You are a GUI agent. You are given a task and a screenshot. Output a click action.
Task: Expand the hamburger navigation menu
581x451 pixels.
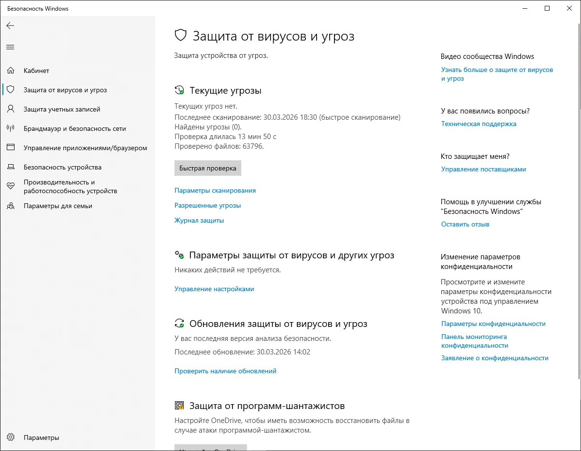tap(10, 47)
